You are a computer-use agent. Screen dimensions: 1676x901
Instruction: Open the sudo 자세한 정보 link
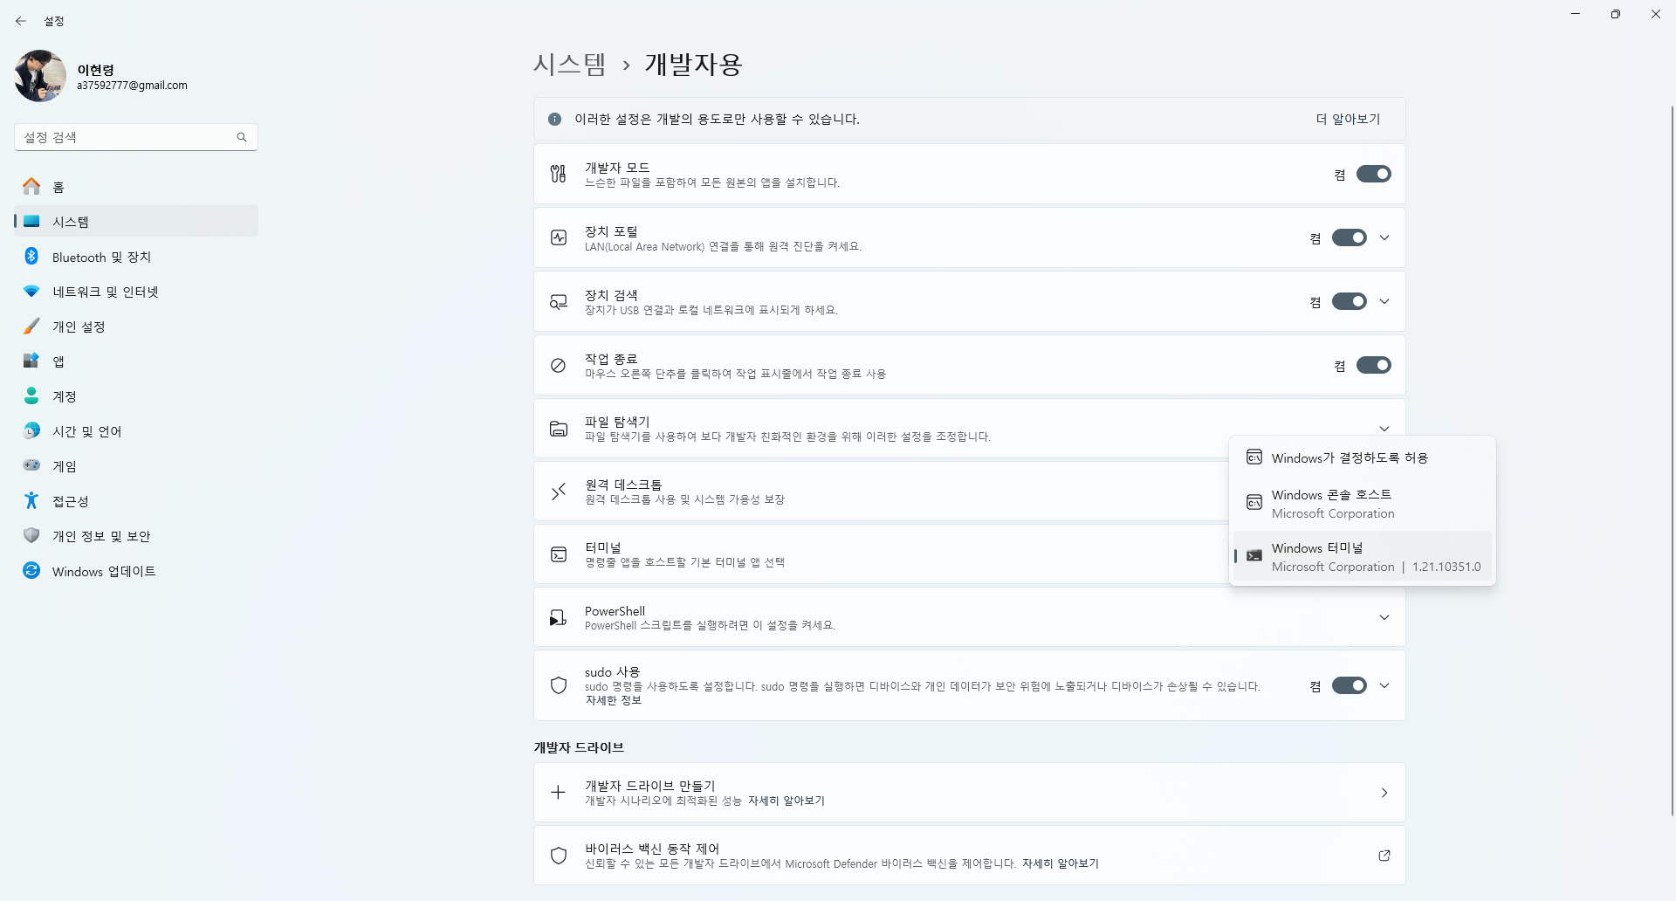click(x=613, y=700)
